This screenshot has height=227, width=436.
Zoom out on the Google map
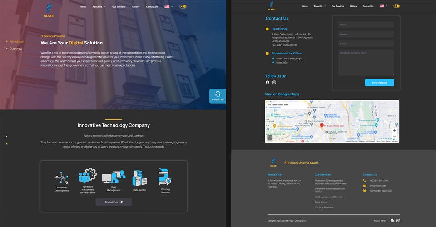click(394, 136)
